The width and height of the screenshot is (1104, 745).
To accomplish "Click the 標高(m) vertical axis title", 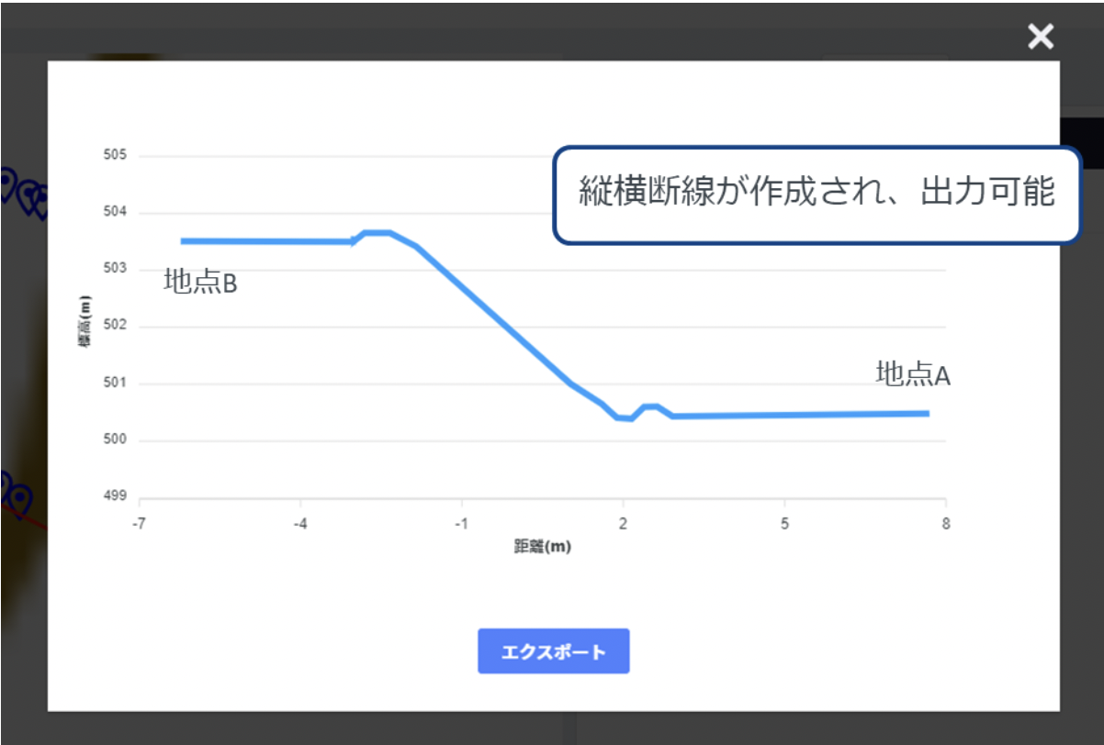I will point(84,321).
